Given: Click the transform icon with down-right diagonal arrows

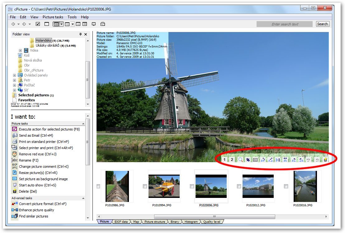Looking at the screenshot, I should pos(263,160).
